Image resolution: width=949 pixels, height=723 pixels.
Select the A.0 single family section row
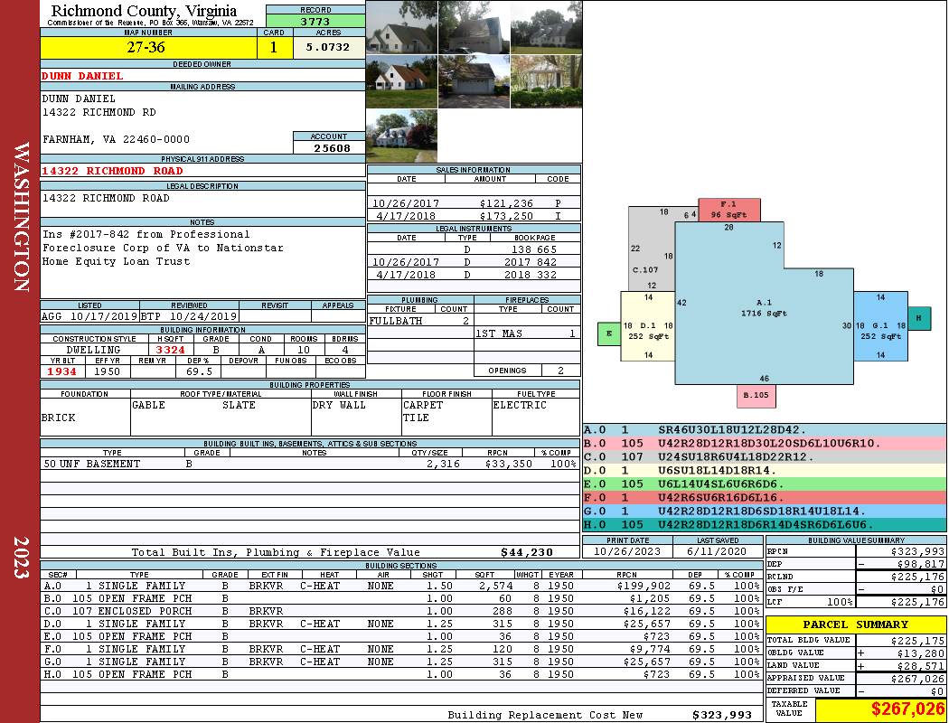click(401, 586)
